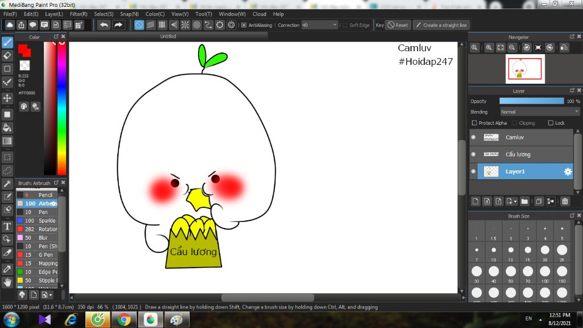Enable parallel lines snap
Screen dimensions: 583x328
(150, 25)
